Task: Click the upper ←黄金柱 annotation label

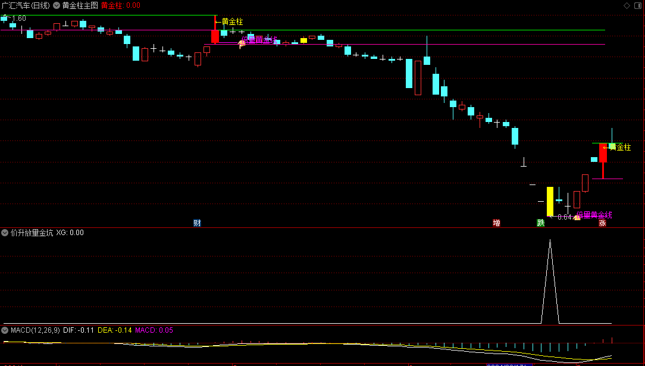Action: point(229,22)
